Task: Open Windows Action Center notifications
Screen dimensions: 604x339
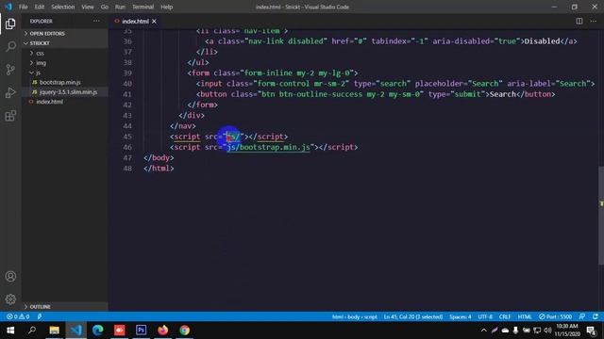Action: pos(592,331)
